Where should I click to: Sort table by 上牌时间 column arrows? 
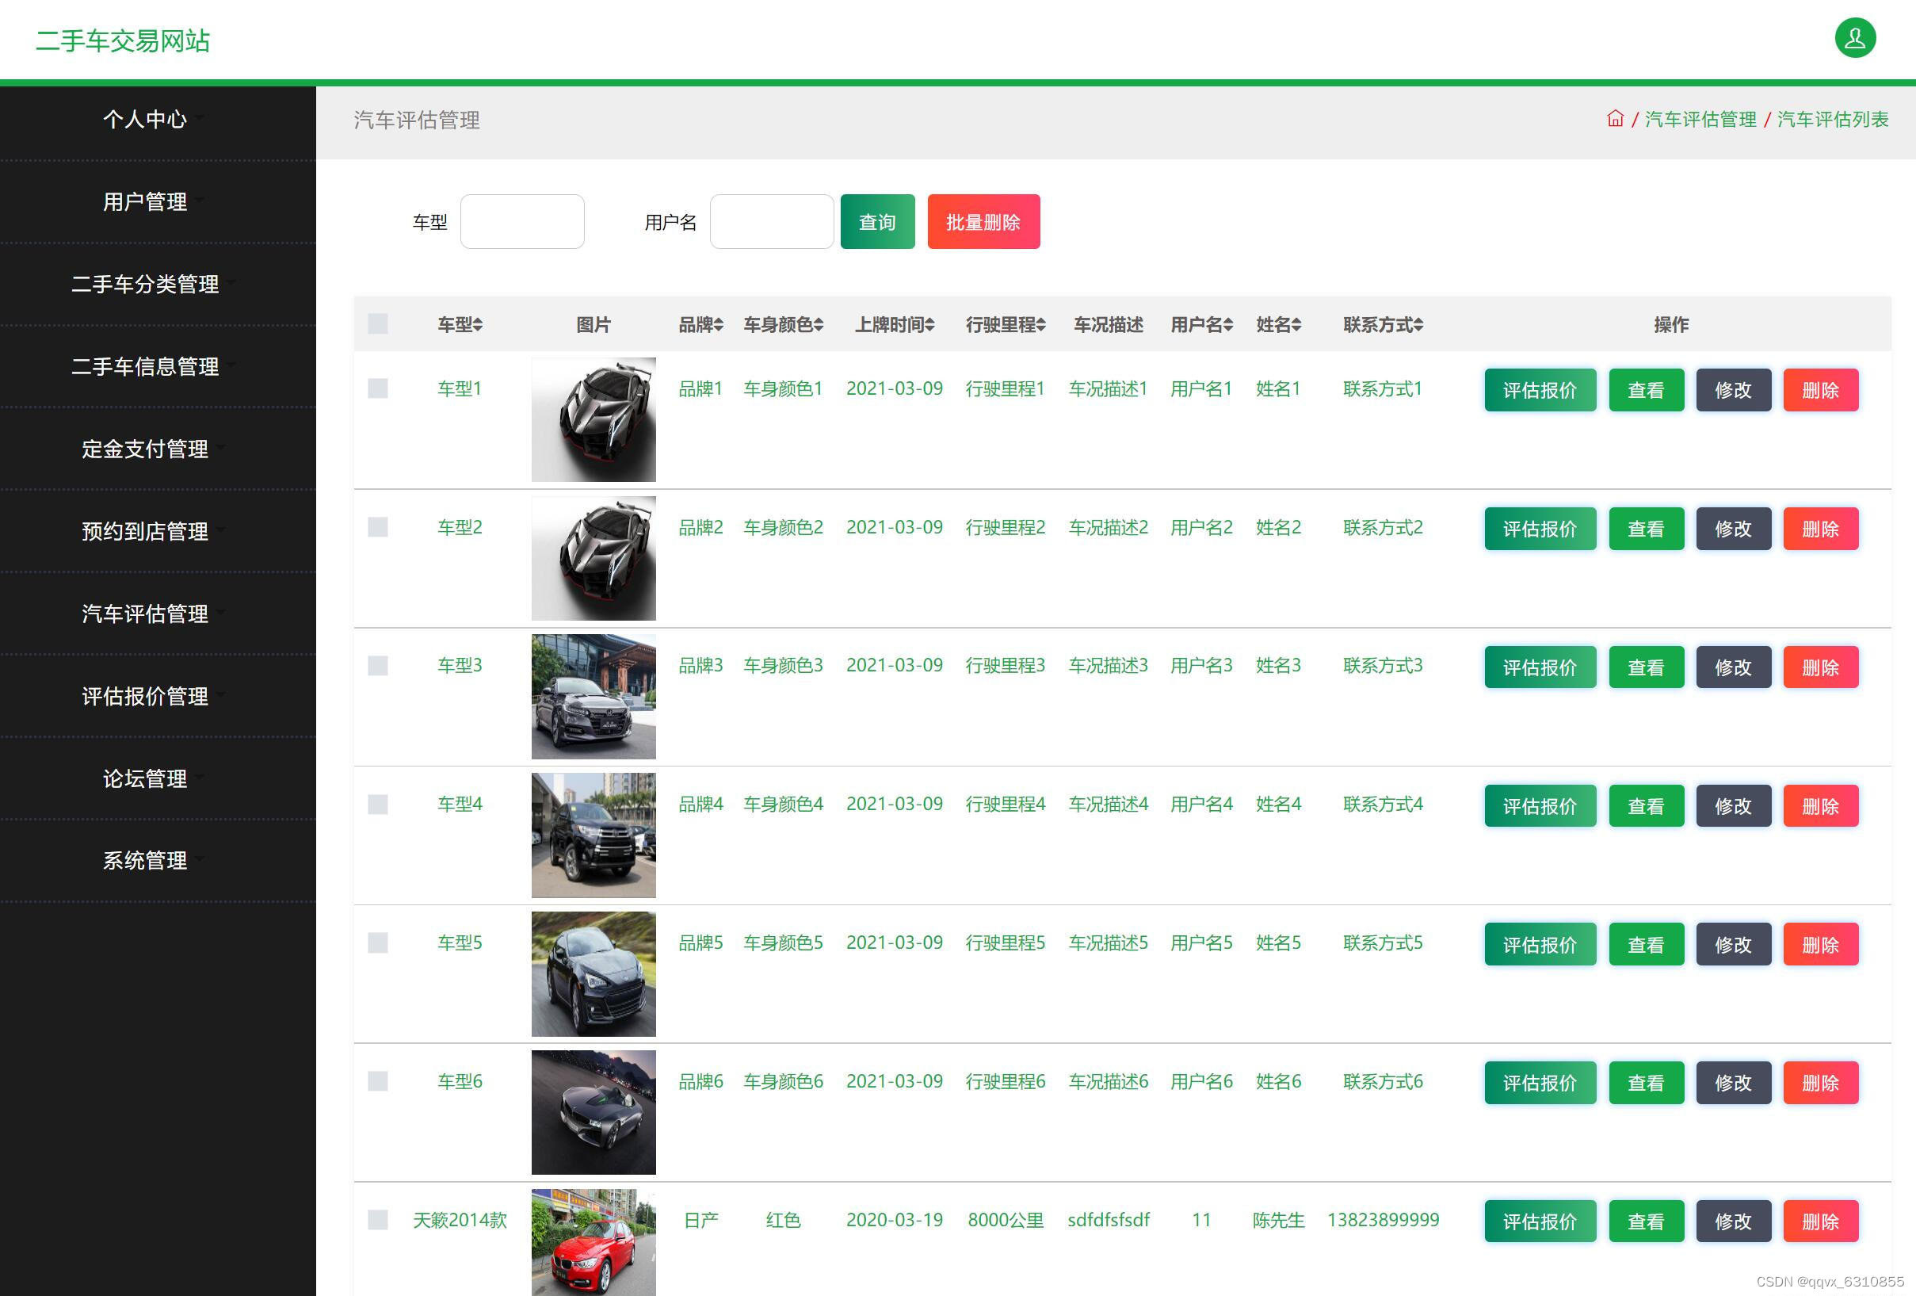[930, 325]
